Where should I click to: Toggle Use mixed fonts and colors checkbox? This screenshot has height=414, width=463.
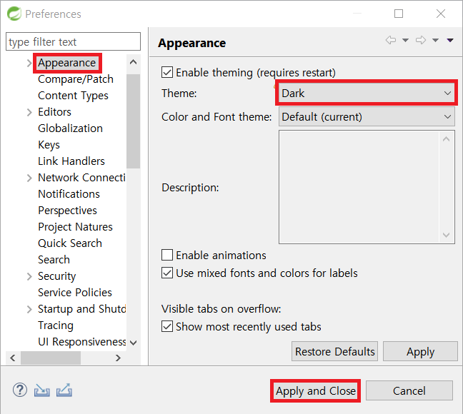point(167,273)
